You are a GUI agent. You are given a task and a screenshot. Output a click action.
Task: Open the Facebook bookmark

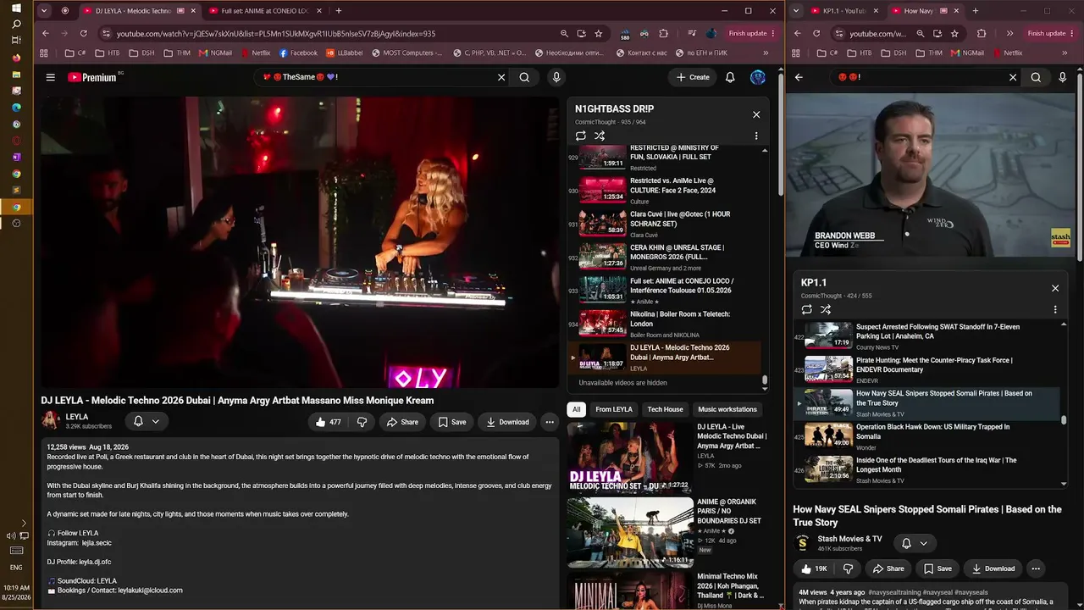coord(297,53)
